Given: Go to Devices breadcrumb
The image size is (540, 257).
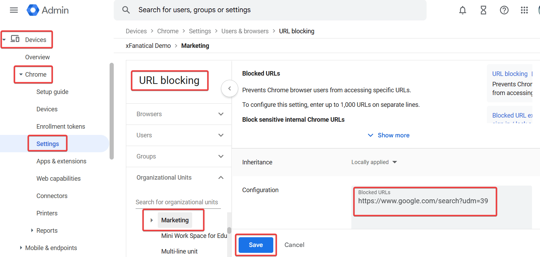Looking at the screenshot, I should tap(136, 31).
